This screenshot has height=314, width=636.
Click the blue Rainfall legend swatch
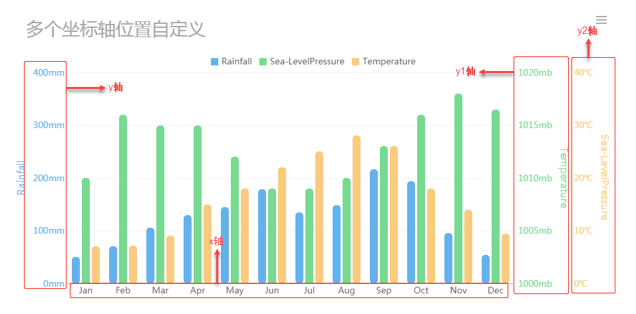214,62
